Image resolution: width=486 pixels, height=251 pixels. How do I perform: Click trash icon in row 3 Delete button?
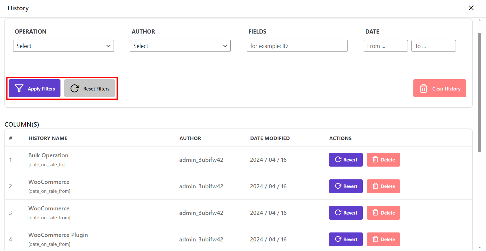[x=375, y=213]
